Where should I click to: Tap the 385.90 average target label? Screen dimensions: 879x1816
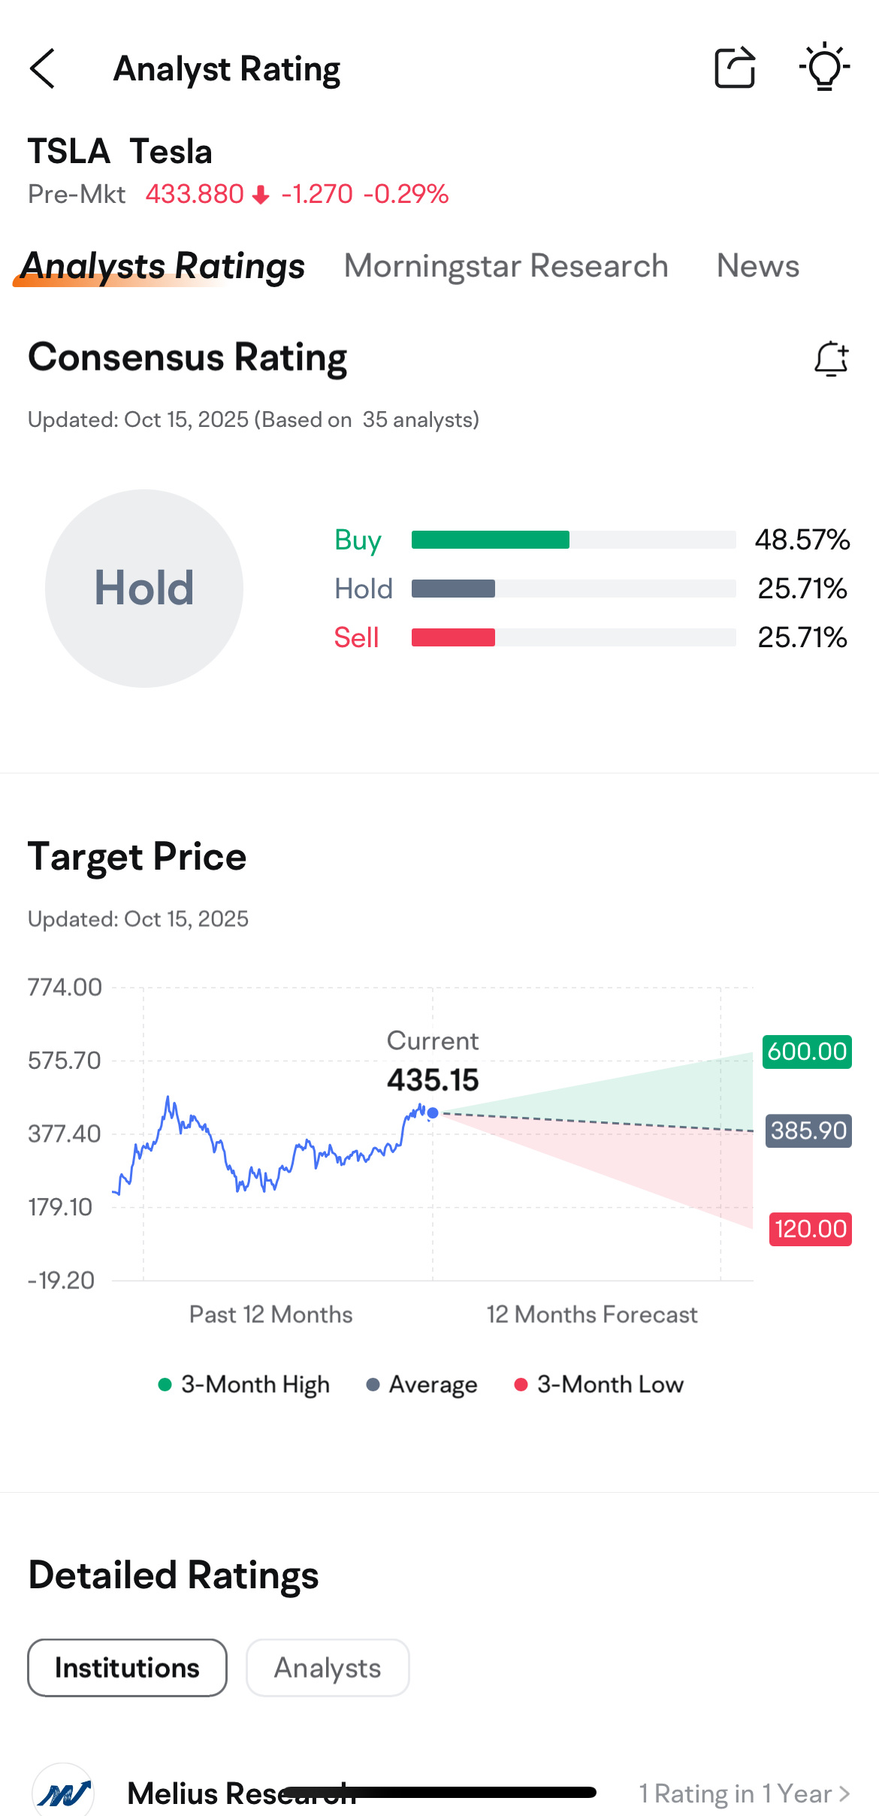(808, 1130)
